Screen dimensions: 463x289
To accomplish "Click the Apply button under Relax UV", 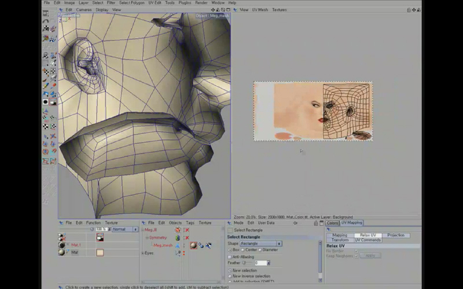I will pyautogui.click(x=370, y=255).
